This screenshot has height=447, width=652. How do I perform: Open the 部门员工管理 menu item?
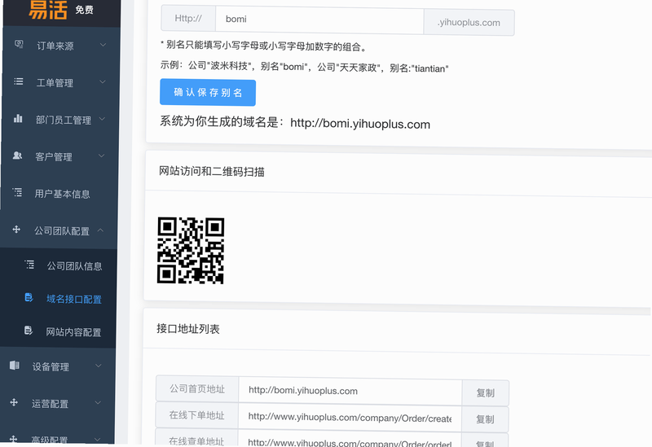click(60, 119)
